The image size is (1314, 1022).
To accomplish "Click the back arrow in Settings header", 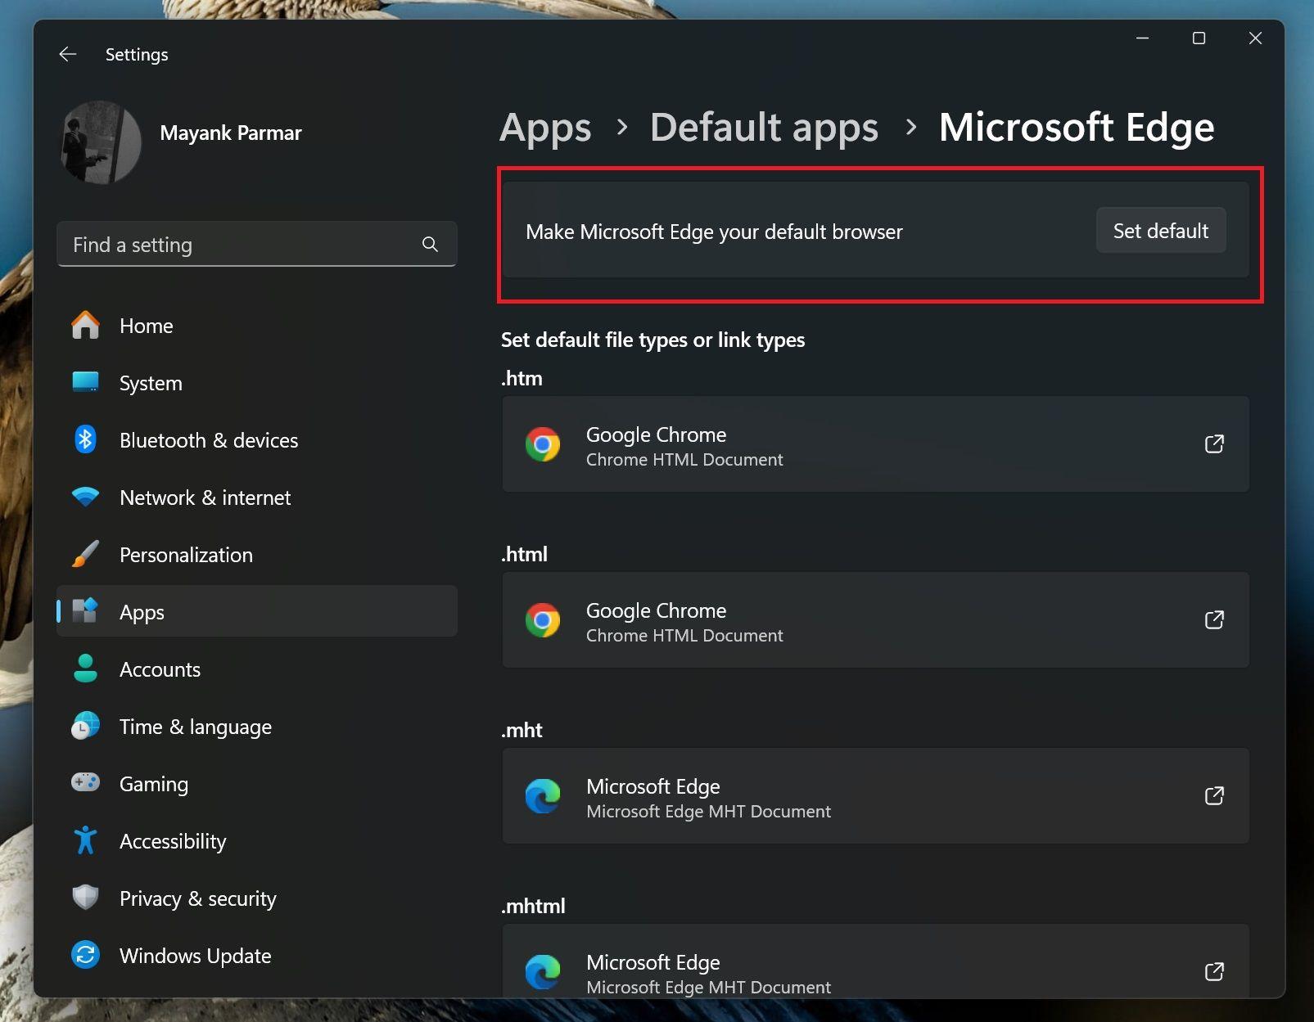I will click(68, 54).
